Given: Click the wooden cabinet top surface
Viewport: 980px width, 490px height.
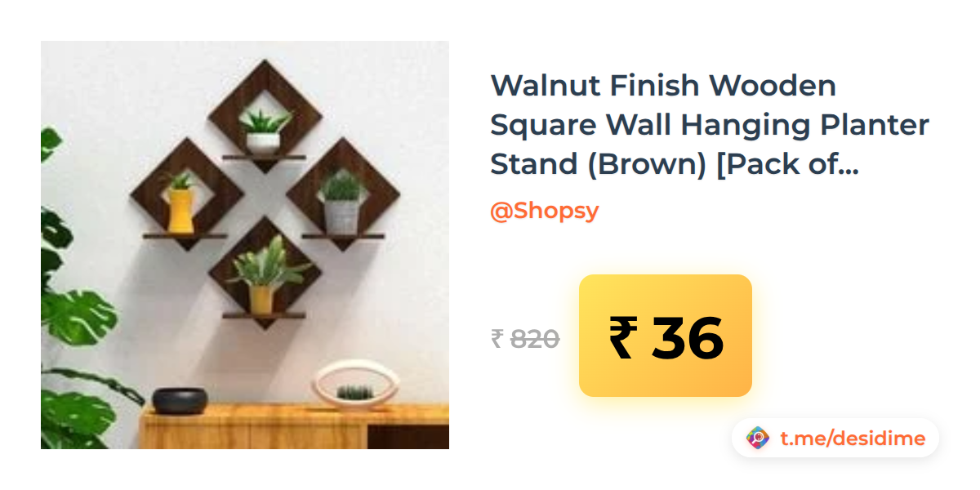Looking at the screenshot, I should (294, 410).
